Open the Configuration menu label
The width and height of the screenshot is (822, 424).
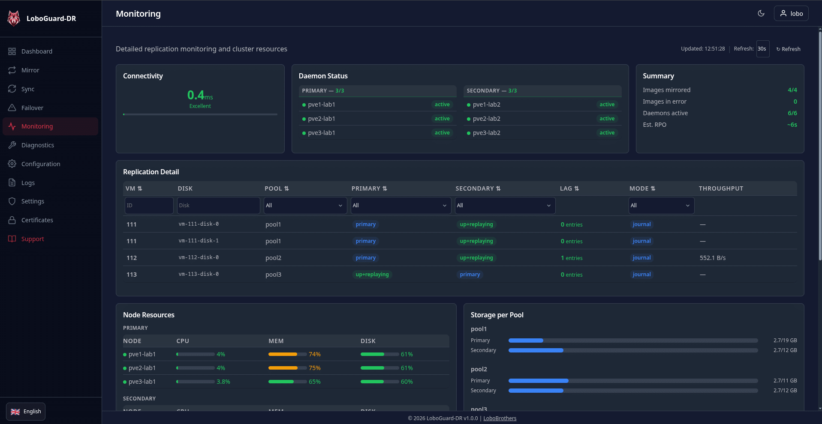[x=41, y=164]
